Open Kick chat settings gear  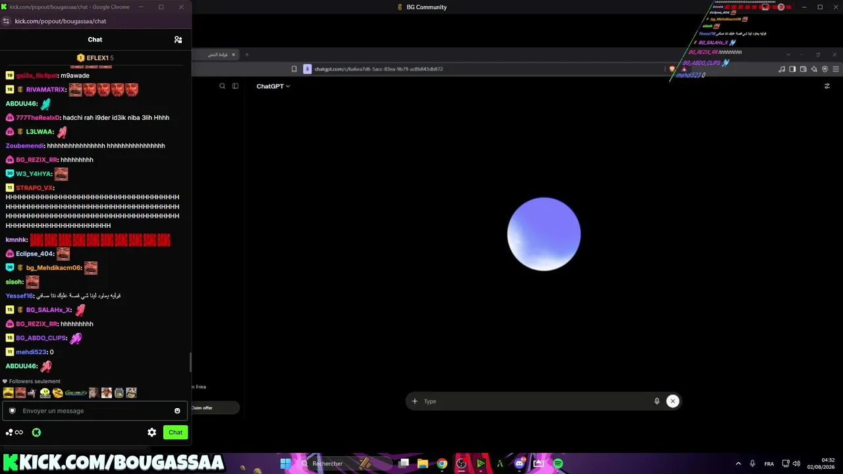(152, 433)
